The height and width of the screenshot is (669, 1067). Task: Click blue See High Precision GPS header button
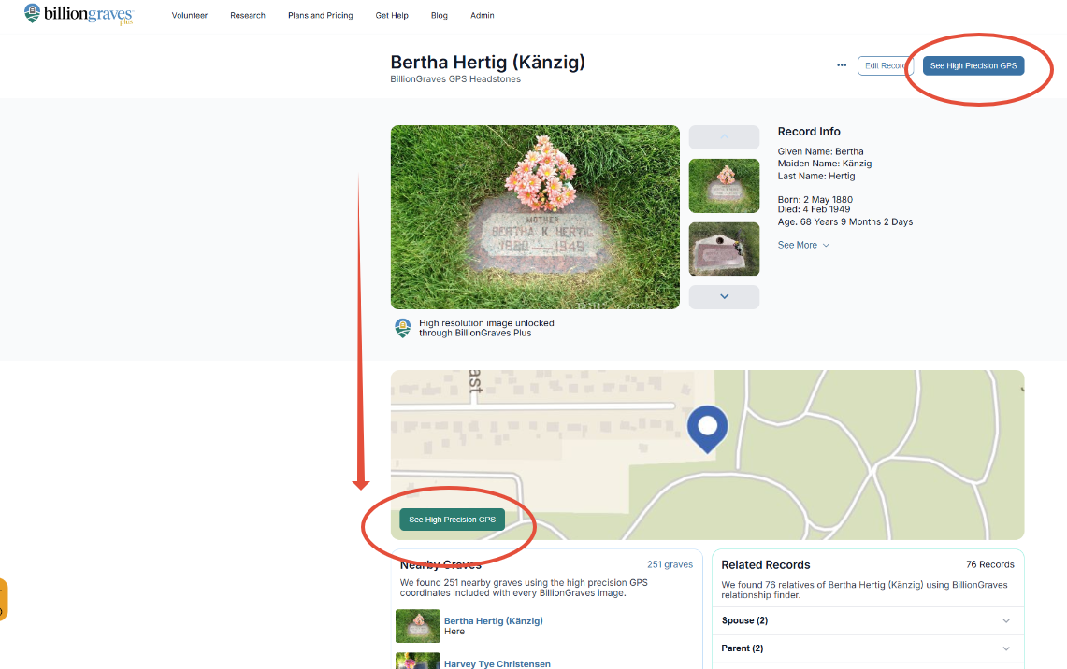pos(973,66)
